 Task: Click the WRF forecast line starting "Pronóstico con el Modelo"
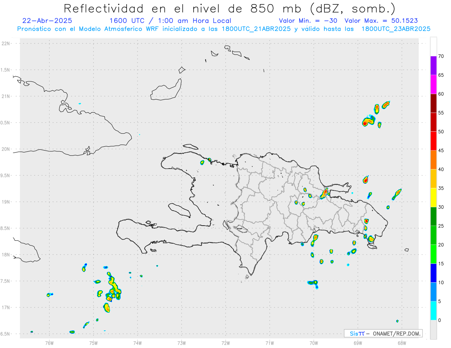(224, 29)
